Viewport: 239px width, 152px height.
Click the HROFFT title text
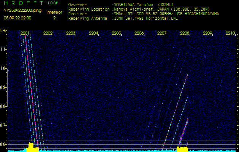click(23, 3)
